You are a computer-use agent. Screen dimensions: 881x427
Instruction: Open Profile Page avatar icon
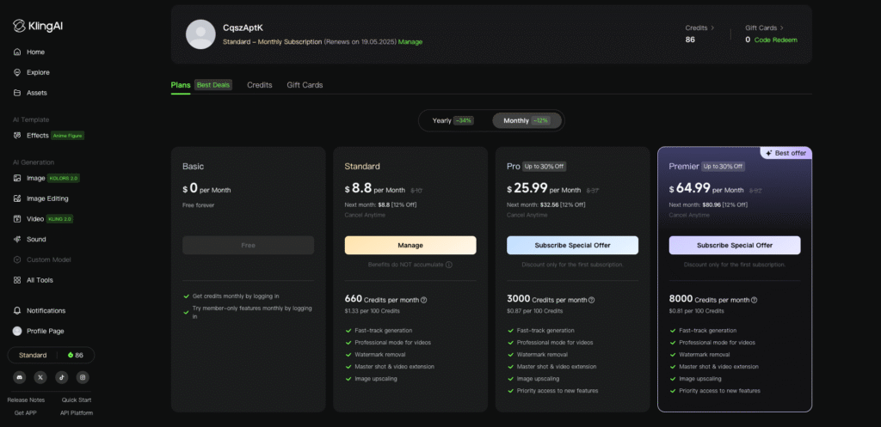click(x=17, y=331)
